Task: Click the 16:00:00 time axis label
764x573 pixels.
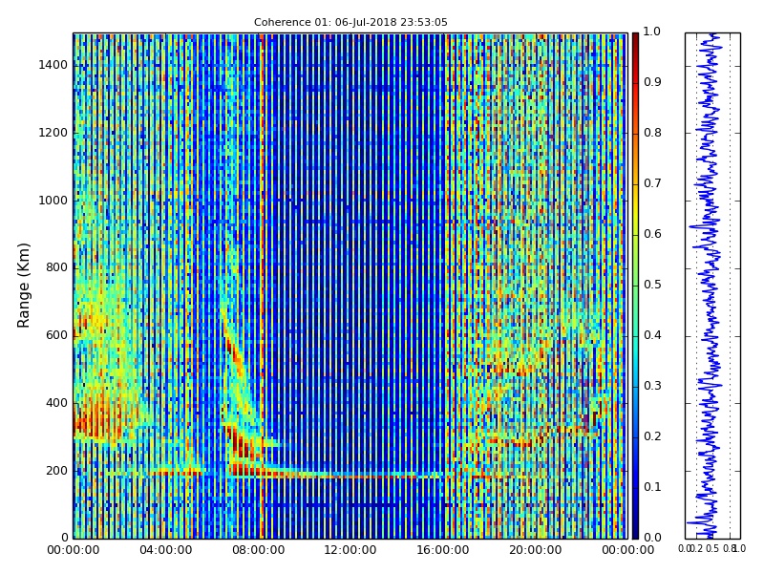Action: coord(443,550)
